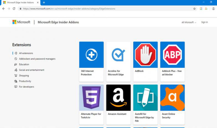This screenshot has height=128, width=217.
Task: Select Social and entertainment category
Action: coord(32,70)
